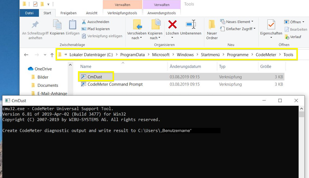Open quick access toolbar customize arrow
Screen dimensions: 309x178
(x=48, y=4)
